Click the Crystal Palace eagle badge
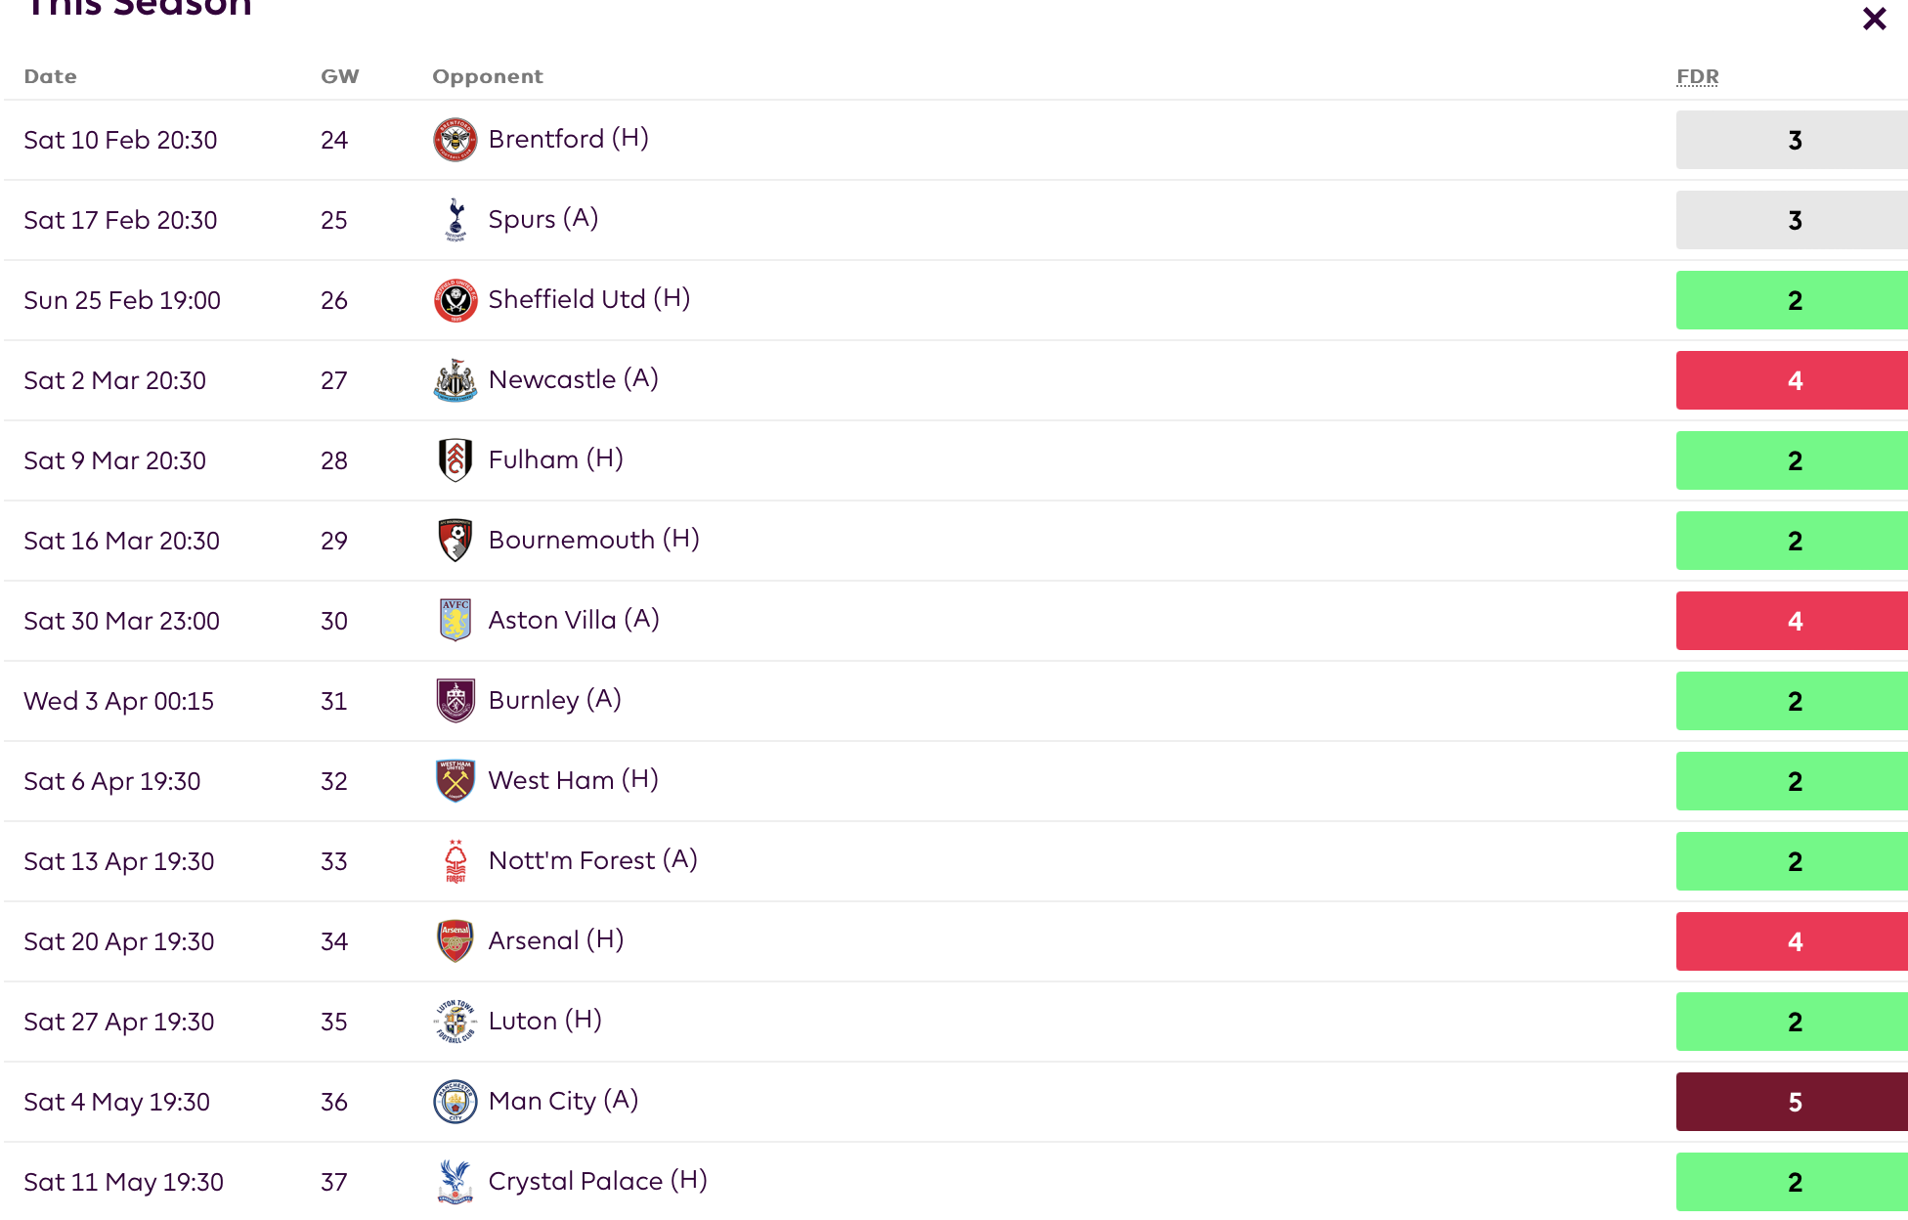The image size is (1908, 1220). click(455, 1182)
